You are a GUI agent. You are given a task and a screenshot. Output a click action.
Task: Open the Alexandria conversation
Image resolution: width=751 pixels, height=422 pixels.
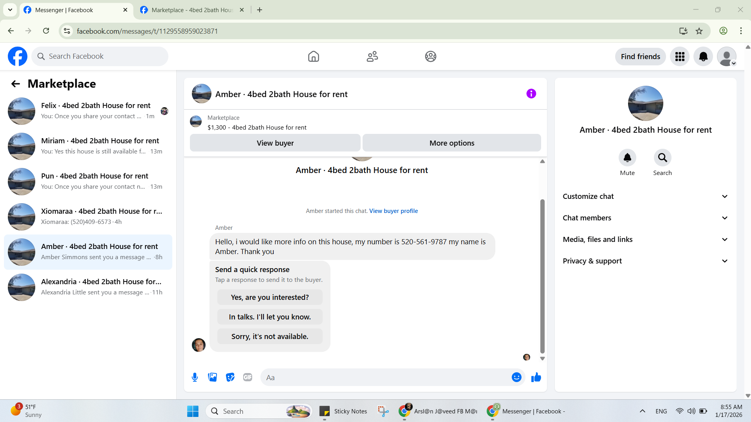88,287
